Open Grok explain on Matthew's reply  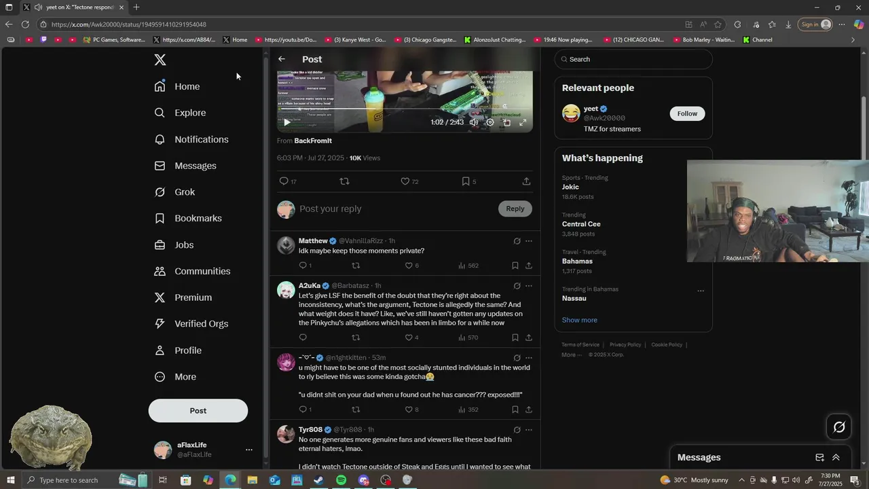click(x=517, y=241)
